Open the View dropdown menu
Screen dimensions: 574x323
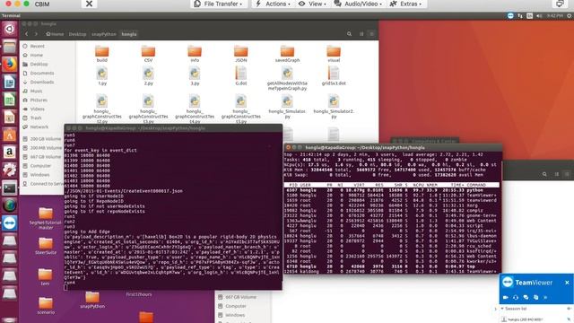[312, 4]
